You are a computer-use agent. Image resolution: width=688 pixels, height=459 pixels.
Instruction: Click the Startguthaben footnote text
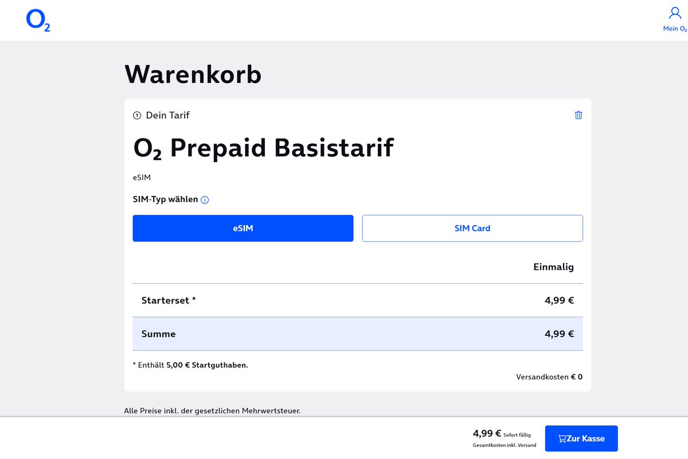click(x=190, y=365)
